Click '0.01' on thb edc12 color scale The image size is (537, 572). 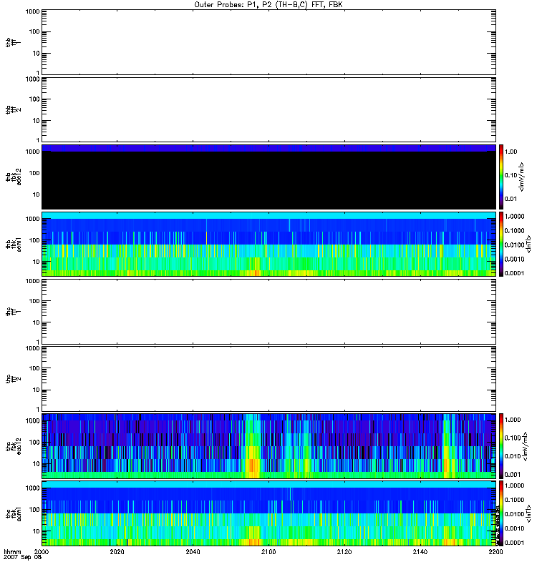pyautogui.click(x=511, y=199)
